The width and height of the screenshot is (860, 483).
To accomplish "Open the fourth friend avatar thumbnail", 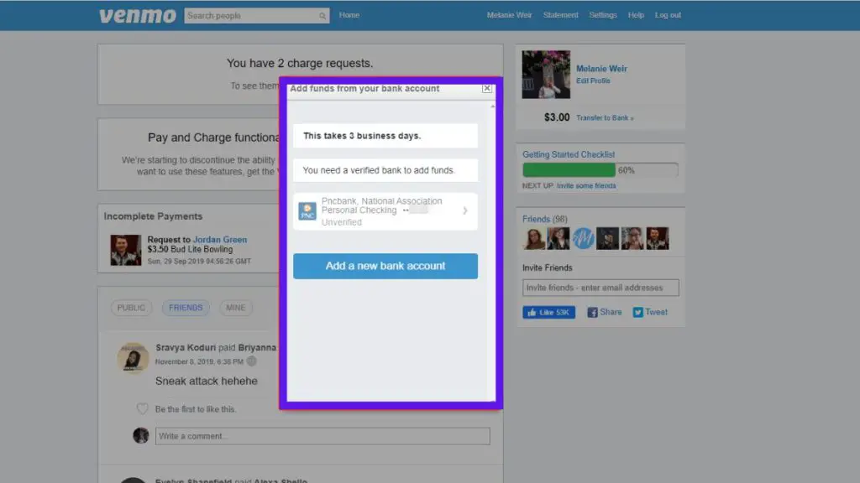I will coord(608,239).
